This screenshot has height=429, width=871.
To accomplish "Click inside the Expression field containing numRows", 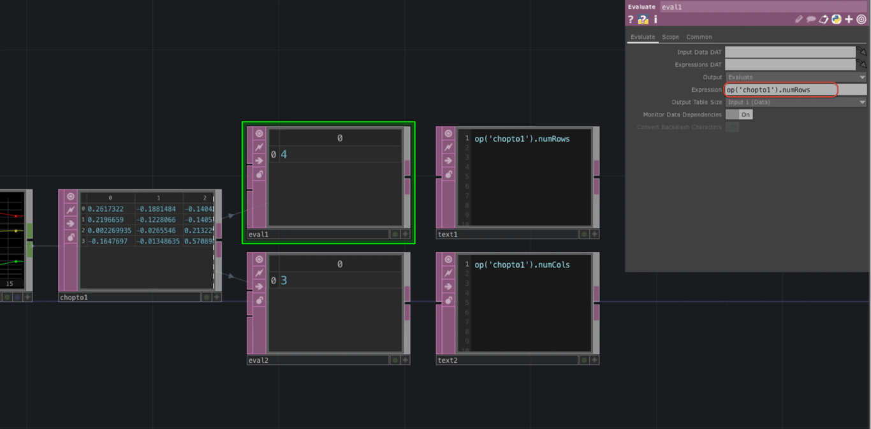I will pyautogui.click(x=781, y=89).
